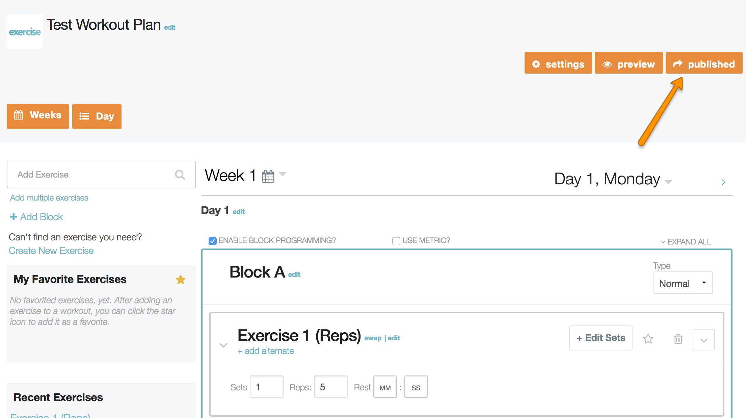Click the favorite star icon for Exercise 1
This screenshot has width=746, height=418.
click(648, 339)
